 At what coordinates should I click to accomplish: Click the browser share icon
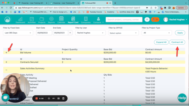[x=151, y=8]
